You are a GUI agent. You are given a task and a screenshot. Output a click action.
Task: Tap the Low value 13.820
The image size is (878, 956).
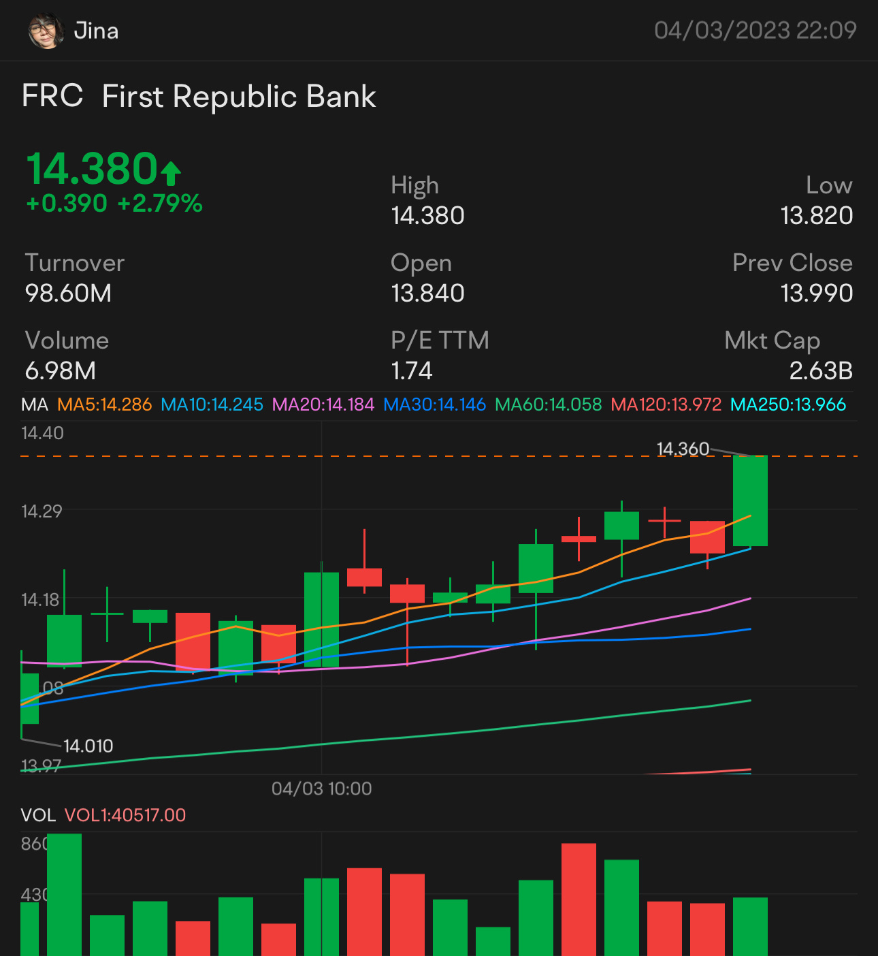(x=817, y=216)
